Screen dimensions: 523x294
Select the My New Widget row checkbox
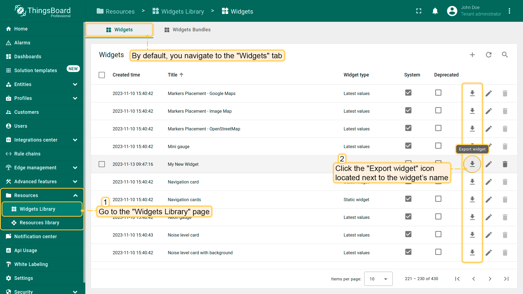point(102,164)
